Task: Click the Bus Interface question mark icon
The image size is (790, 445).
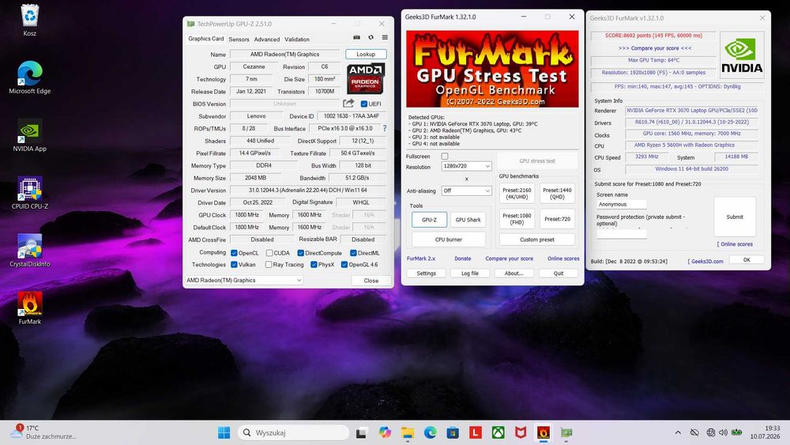Action: click(x=385, y=129)
